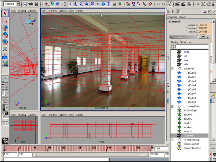Select the front camera in Outliner
This screenshot has height=162, width=216.
[186, 60]
